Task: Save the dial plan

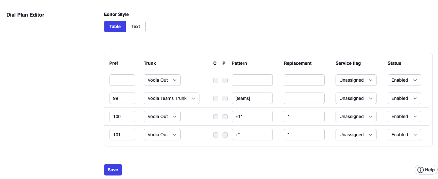Action: [113, 170]
